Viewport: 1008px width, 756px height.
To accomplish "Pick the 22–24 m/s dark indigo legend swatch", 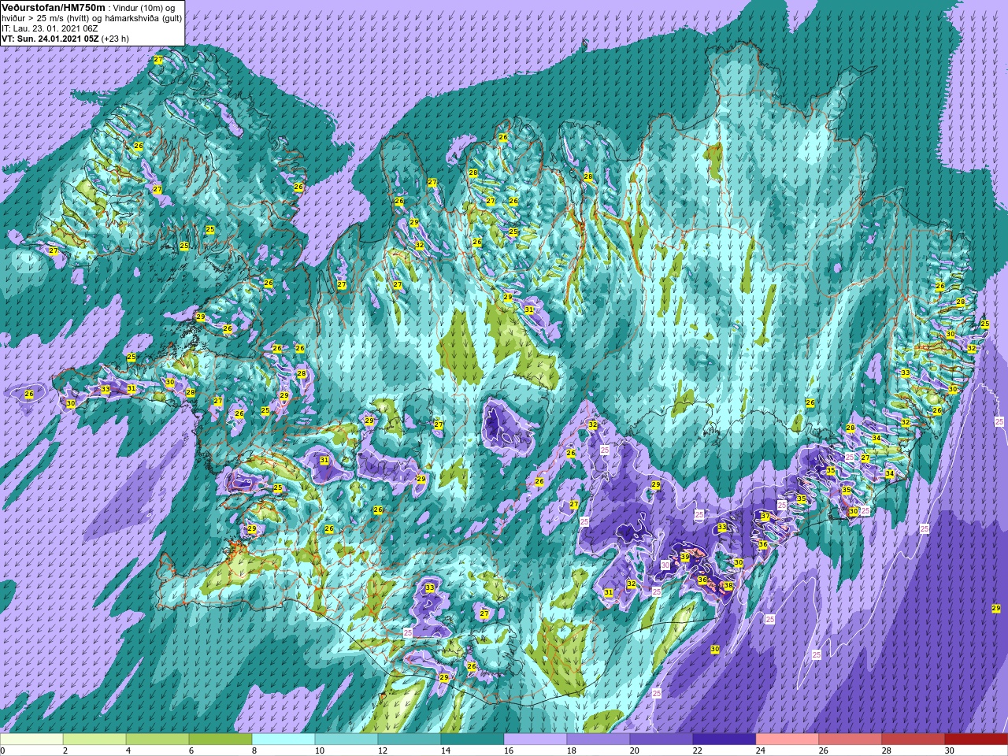I will pyautogui.click(x=724, y=739).
